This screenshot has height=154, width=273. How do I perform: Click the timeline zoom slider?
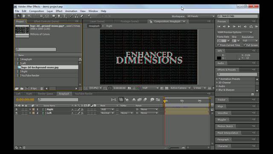pyautogui.click(x=174, y=148)
